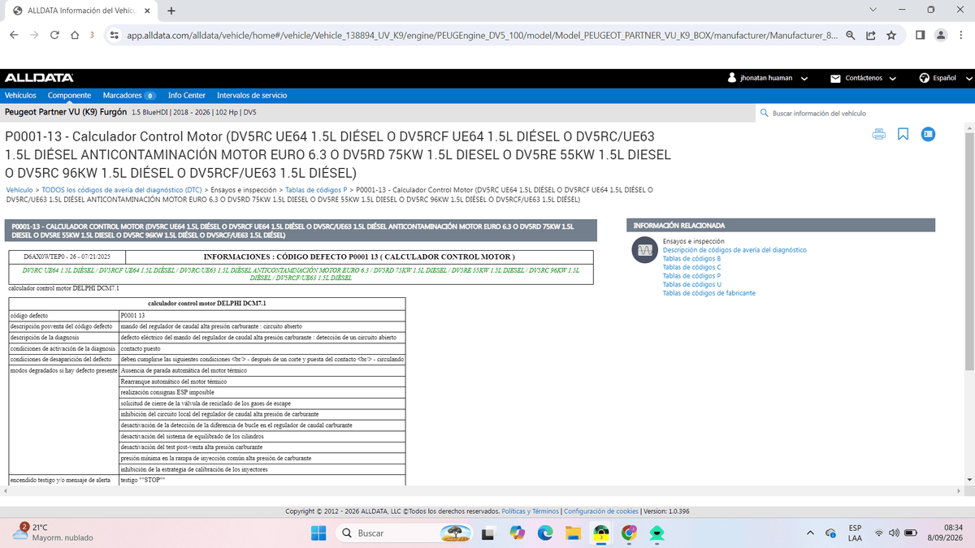Image resolution: width=975 pixels, height=548 pixels.
Task: Open Políticas y Términos footer link
Action: (x=531, y=511)
